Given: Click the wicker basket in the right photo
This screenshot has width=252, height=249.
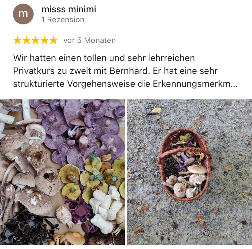Looking at the screenshot, I should (184, 164).
